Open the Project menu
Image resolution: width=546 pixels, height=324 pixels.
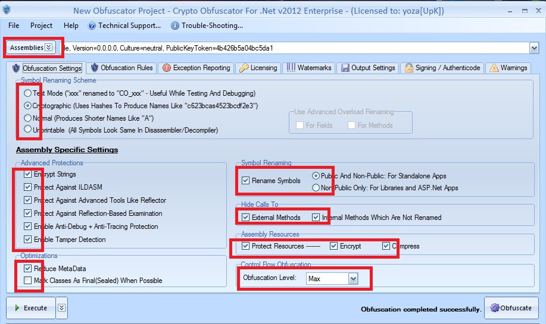(42, 26)
